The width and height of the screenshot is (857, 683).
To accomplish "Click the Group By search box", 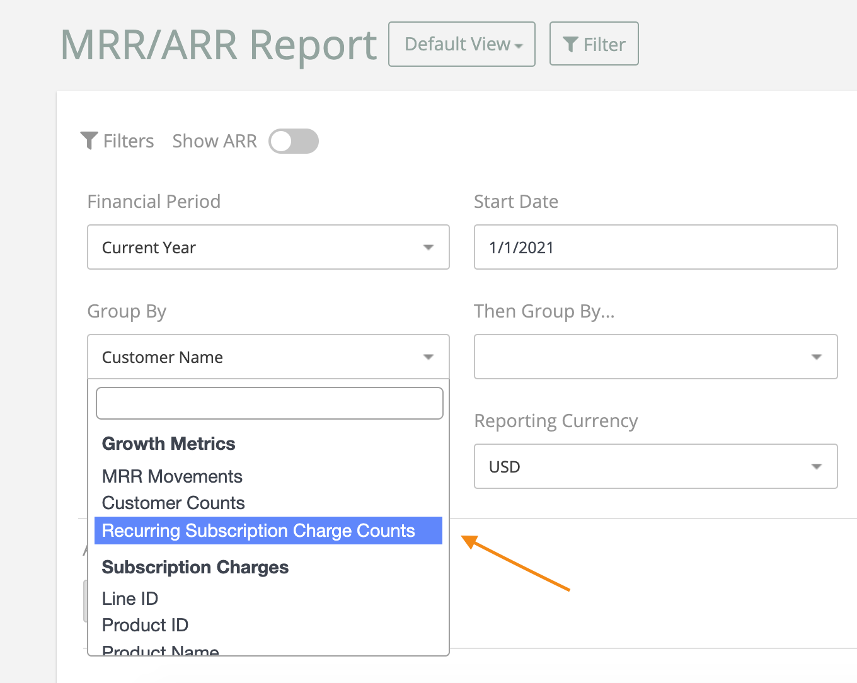I will (270, 403).
